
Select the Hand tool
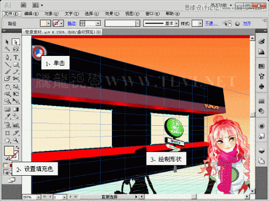(x=7, y=140)
